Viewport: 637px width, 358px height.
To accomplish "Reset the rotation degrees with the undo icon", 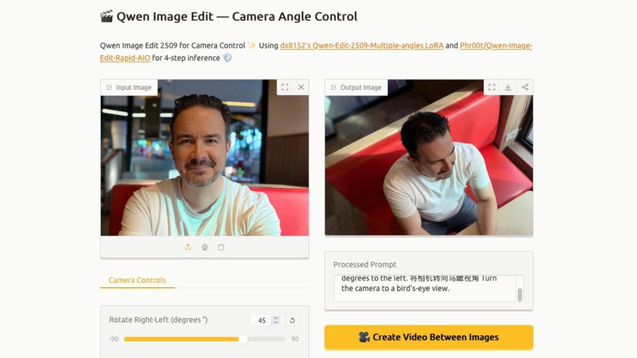I will pyautogui.click(x=292, y=320).
